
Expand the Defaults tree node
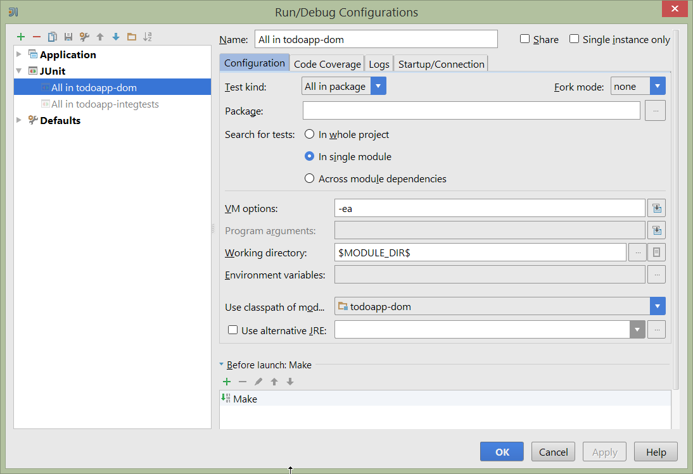18,120
